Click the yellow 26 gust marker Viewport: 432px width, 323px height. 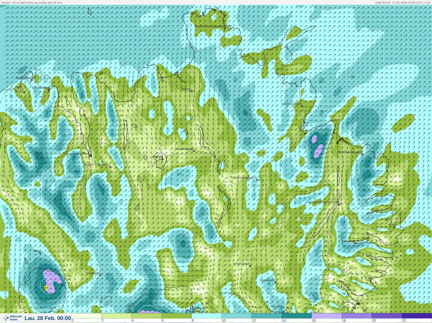point(197,311)
